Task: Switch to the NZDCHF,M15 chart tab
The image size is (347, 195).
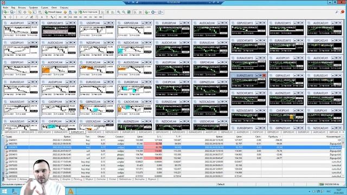Action: (x=94, y=132)
